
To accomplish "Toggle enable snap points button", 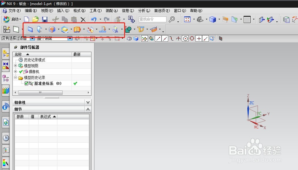I will (x=145, y=39).
